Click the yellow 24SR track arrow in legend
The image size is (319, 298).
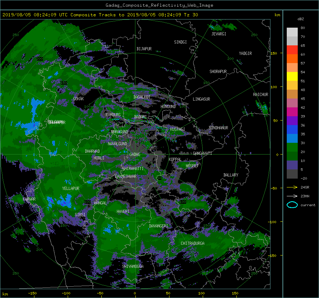click(292, 187)
